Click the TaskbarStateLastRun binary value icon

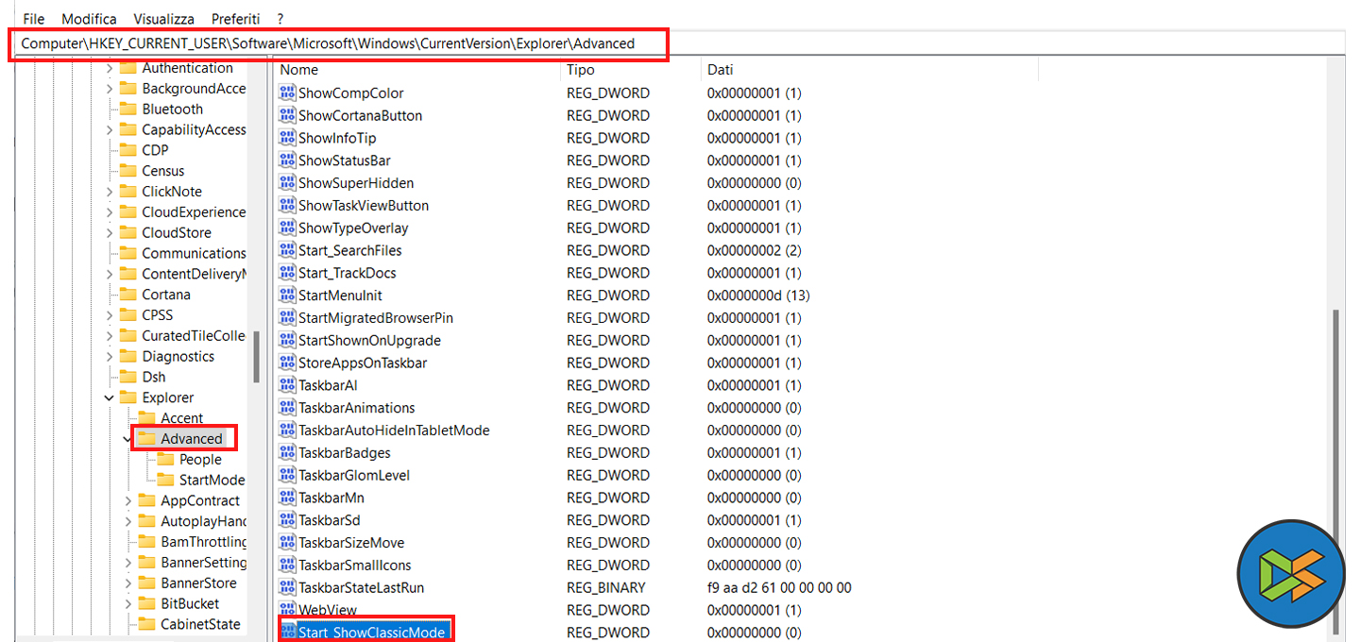(x=287, y=587)
